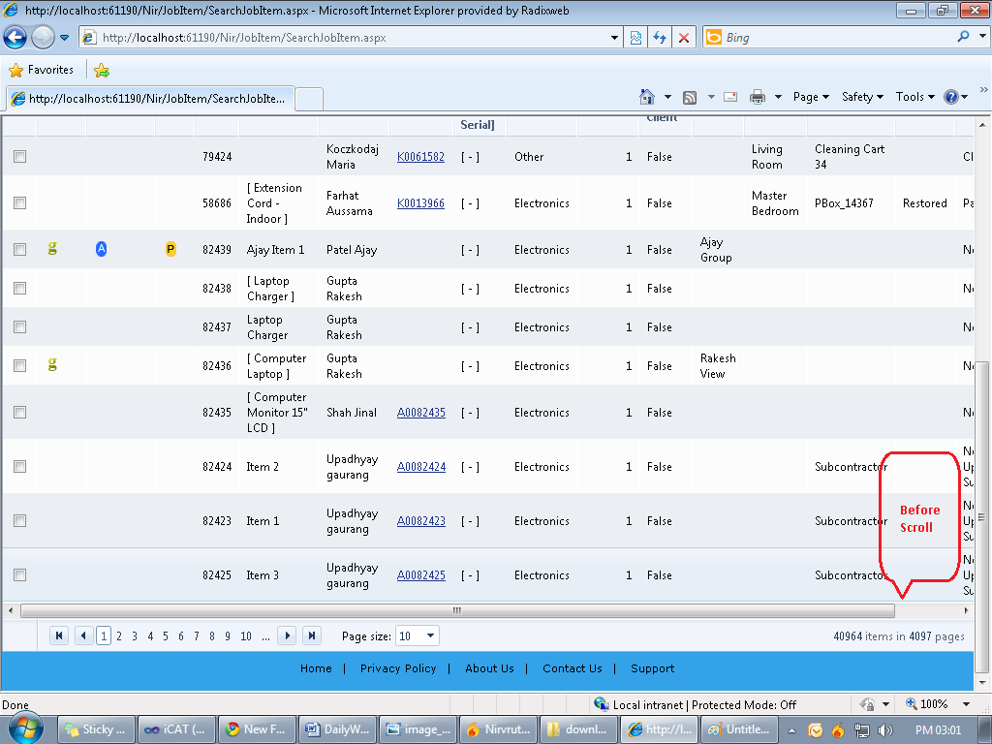Click into the Bing search box
Image resolution: width=992 pixels, height=744 pixels.
tap(838, 38)
